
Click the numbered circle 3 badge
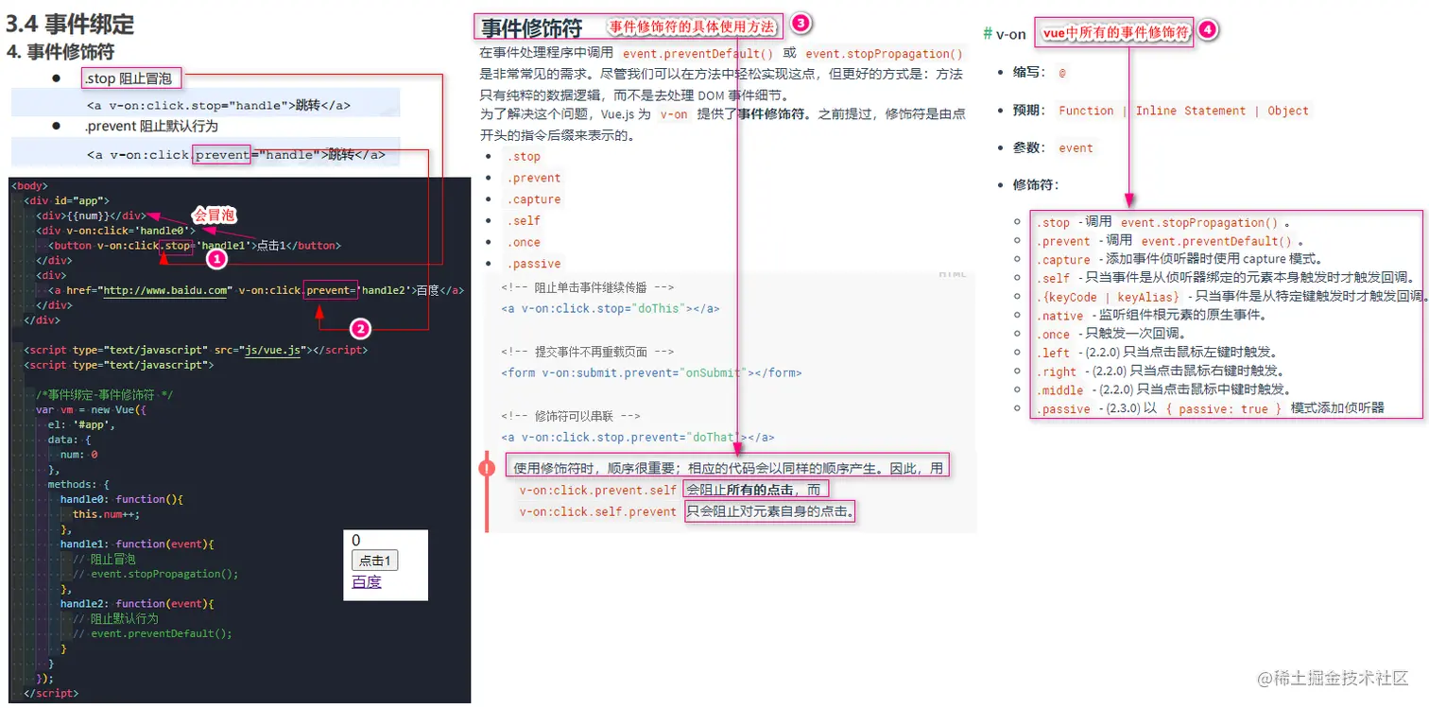click(x=801, y=23)
